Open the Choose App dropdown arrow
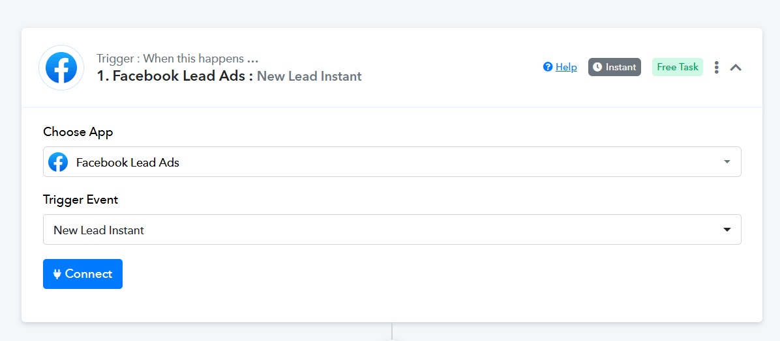Viewport: 780px width, 341px height. (x=727, y=162)
